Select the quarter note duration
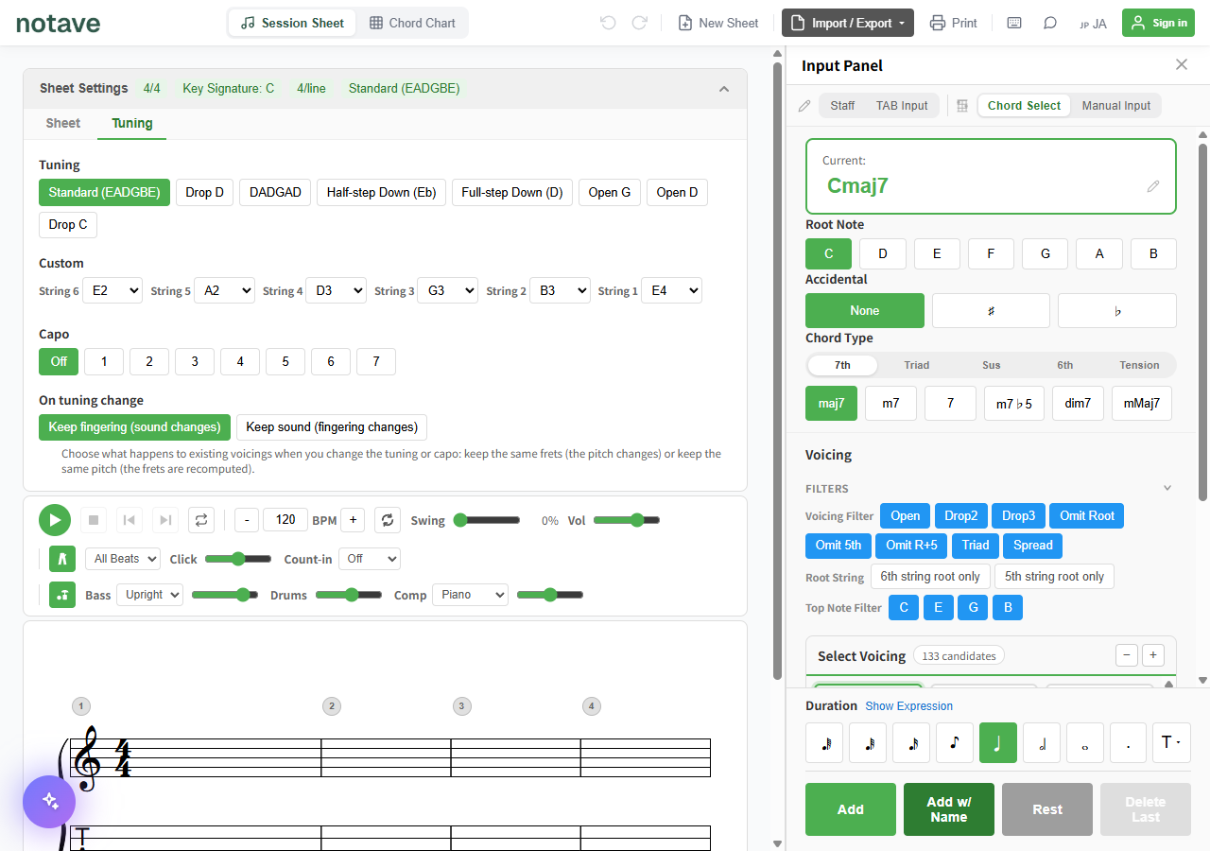This screenshot has width=1210, height=851. [998, 743]
